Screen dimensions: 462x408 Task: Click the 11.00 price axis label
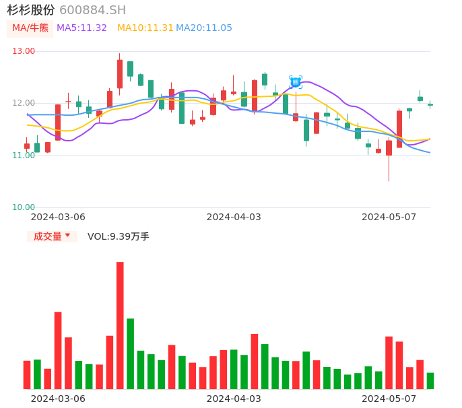coord(24,156)
